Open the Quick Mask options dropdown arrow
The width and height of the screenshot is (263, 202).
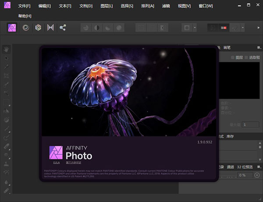[195, 28]
